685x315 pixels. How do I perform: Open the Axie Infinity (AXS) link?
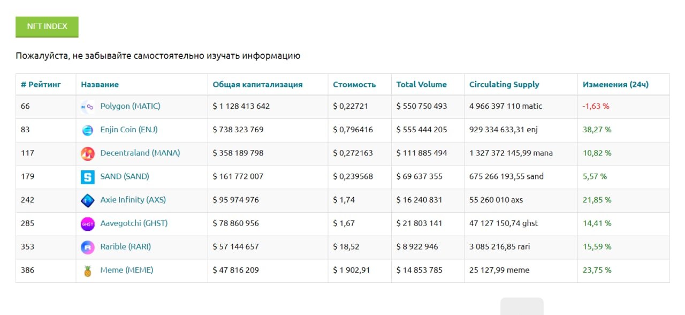click(x=133, y=200)
